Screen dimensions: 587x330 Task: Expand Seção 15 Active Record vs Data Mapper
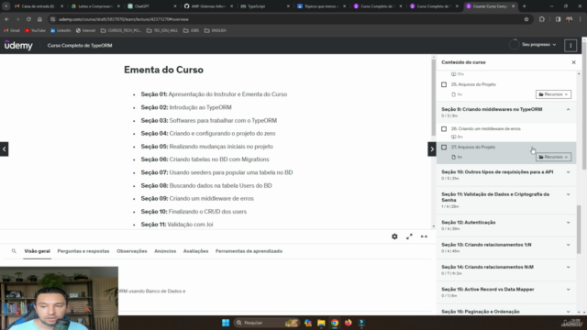(506, 292)
